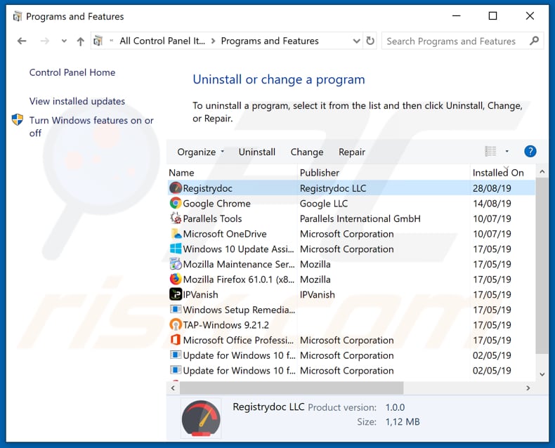Screen dimensions: 555x448
Task: Go up one level with up arrow
Action: pyautogui.click(x=80, y=41)
